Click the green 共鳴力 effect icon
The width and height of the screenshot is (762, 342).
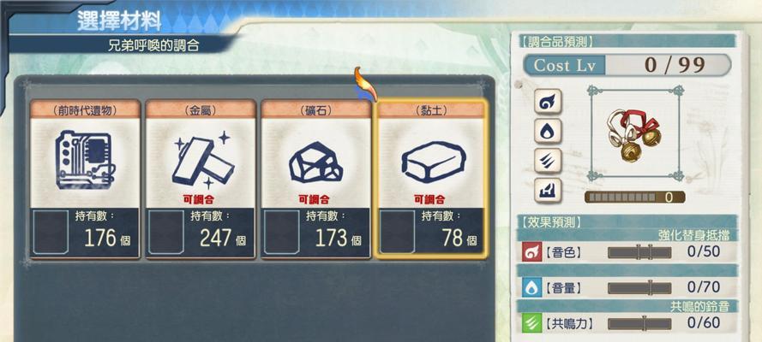point(531,323)
